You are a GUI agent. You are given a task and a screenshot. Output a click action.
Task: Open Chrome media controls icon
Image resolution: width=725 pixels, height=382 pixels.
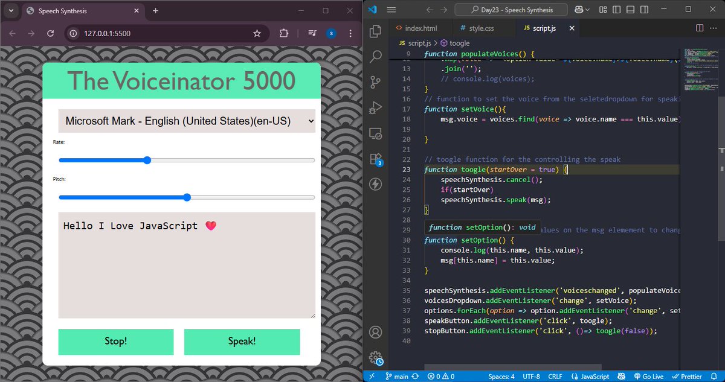coord(312,33)
